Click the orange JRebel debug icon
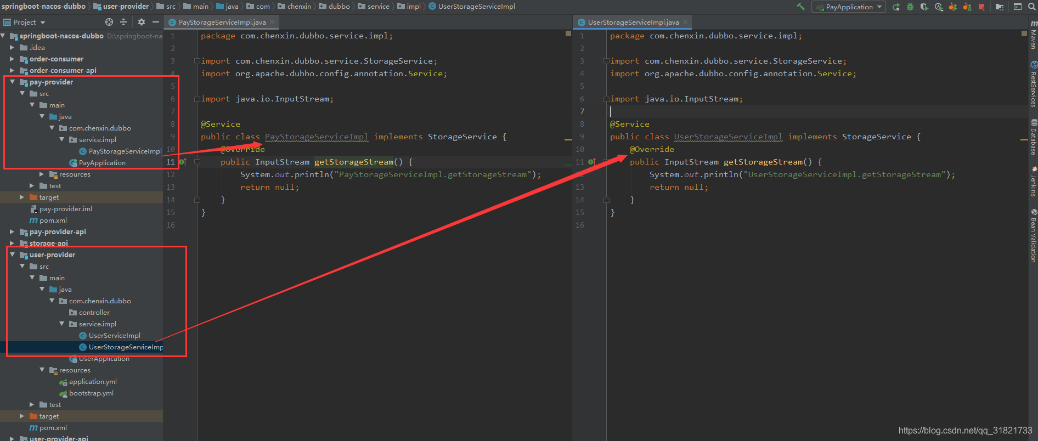The width and height of the screenshot is (1038, 441). (967, 7)
